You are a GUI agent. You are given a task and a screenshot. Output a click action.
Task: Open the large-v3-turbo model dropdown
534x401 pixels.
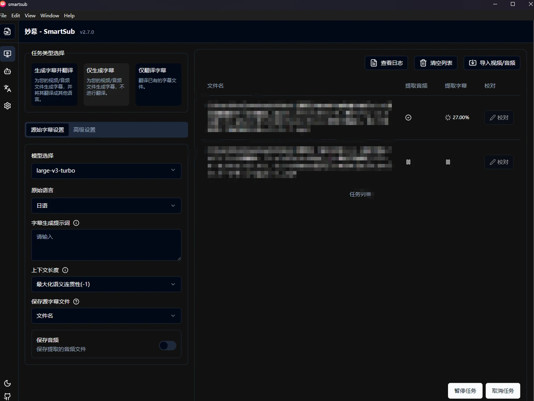point(106,170)
